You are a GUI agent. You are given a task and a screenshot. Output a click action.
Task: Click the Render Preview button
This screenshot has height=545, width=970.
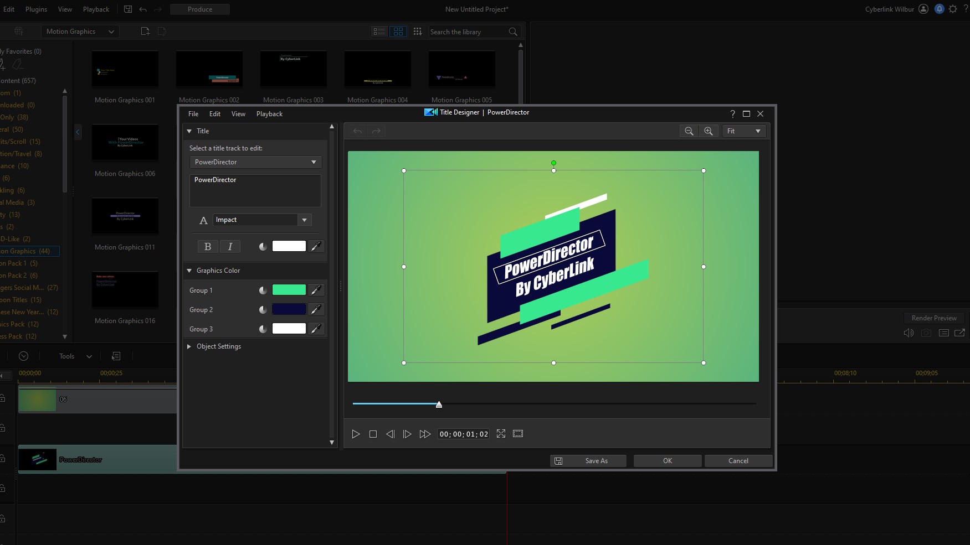[934, 318]
